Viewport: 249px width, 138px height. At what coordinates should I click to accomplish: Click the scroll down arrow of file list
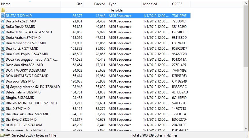point(246,129)
